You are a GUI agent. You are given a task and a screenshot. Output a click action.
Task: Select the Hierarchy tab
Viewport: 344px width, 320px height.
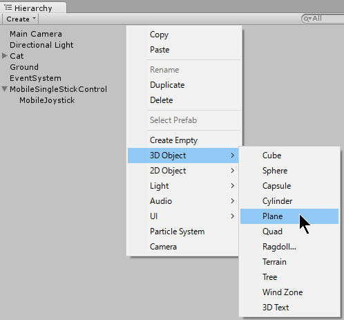click(33, 8)
